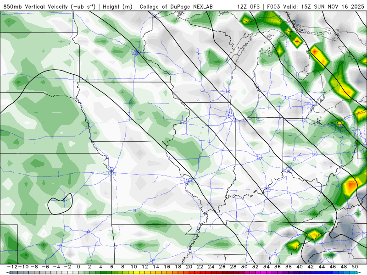Select the '44' color scale label
The width and height of the screenshot is (367, 275).
pos(322,267)
